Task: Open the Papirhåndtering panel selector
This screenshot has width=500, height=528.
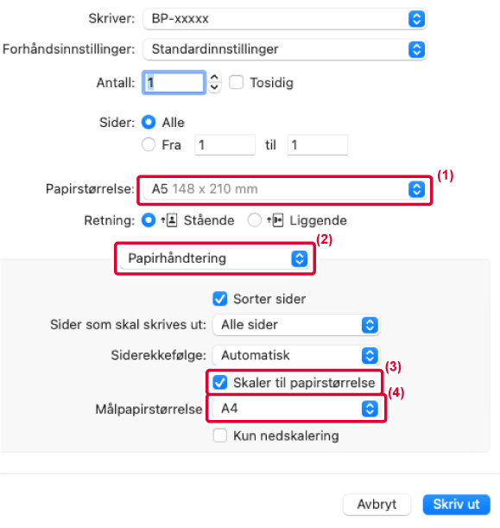Action: 215,258
